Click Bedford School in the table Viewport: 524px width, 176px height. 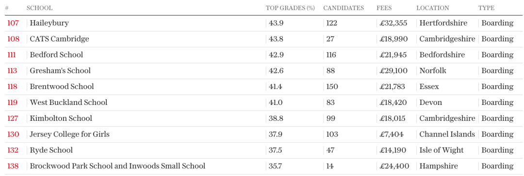[56, 55]
